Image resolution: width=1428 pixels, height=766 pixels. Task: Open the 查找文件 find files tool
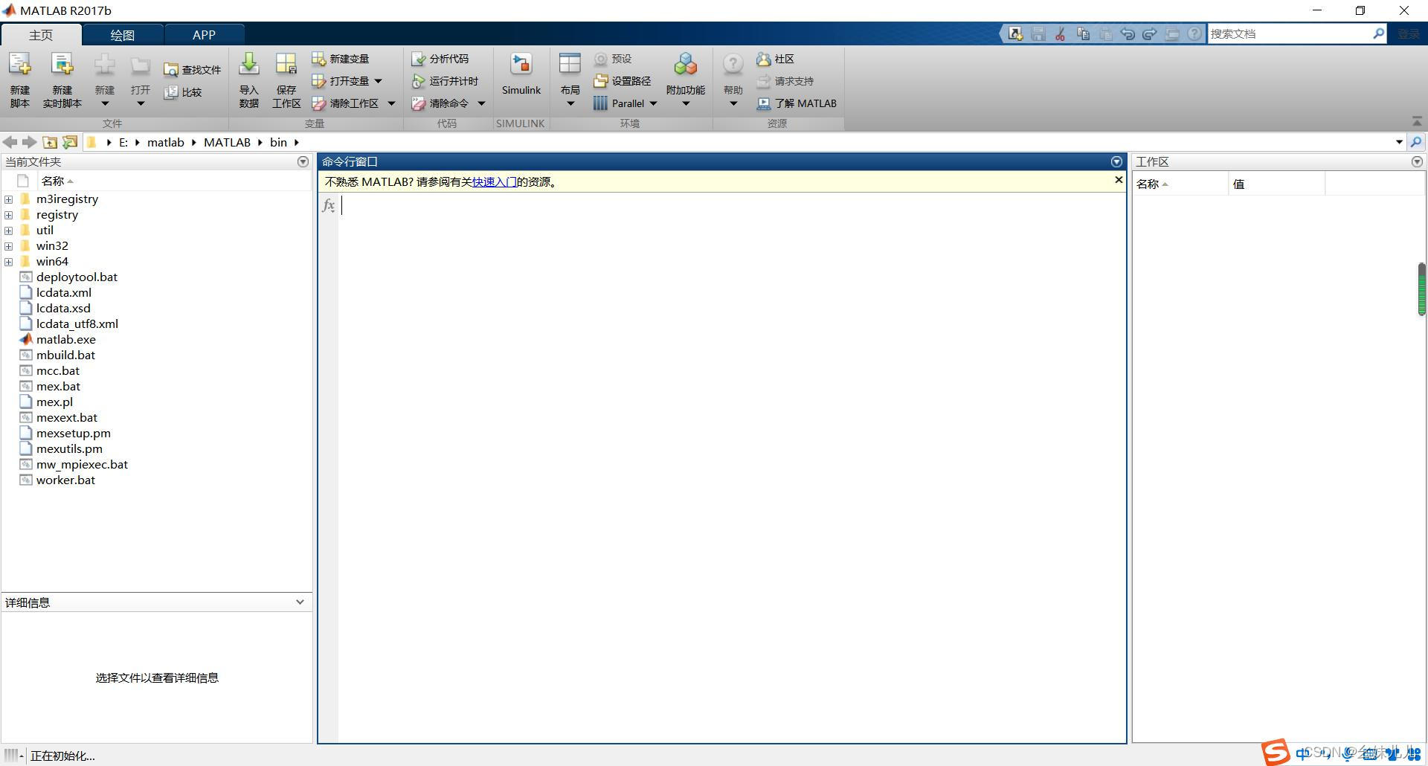193,70
